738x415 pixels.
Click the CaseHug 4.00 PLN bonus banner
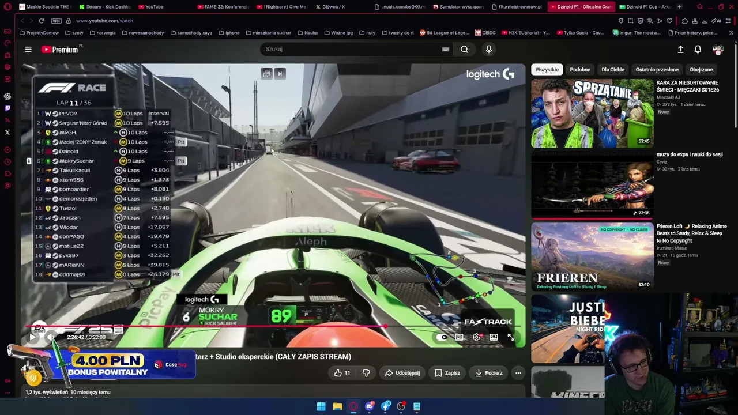(110, 365)
